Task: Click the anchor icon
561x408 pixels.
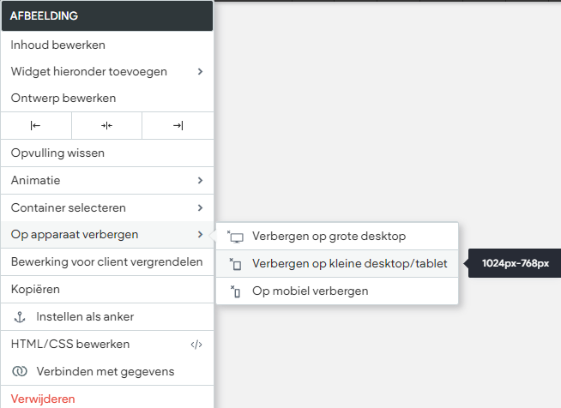Action: 20,317
